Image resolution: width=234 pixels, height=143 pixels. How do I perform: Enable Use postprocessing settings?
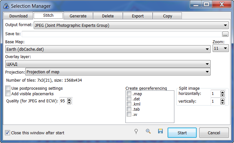pyautogui.click(x=8, y=88)
